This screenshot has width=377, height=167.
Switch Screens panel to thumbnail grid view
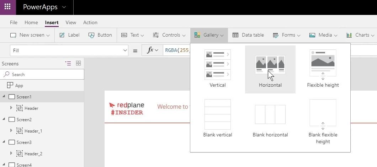(x=78, y=63)
